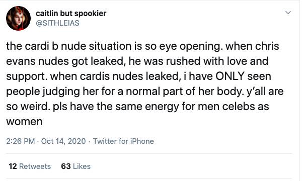Open the tweet options chevron menu
Viewport: 302px width, 181px height.
288,13
